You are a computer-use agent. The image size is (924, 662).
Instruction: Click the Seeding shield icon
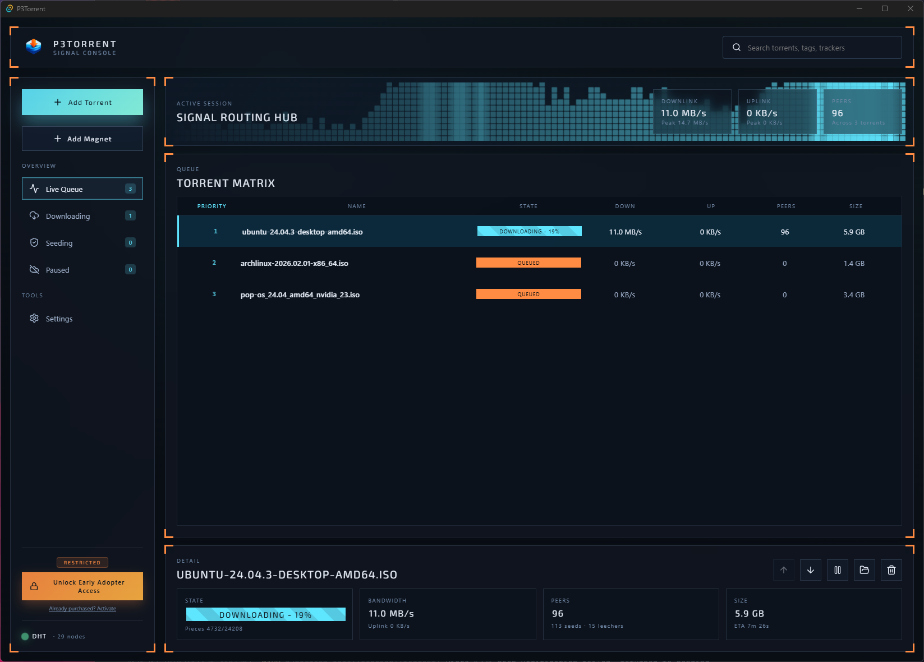coord(34,243)
